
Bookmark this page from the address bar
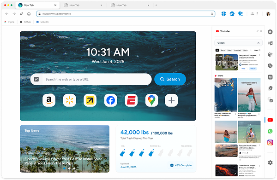[212, 14]
